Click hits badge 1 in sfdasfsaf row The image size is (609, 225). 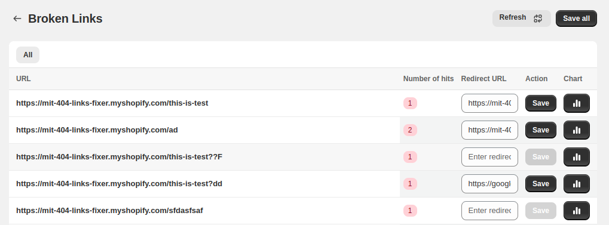(x=410, y=210)
